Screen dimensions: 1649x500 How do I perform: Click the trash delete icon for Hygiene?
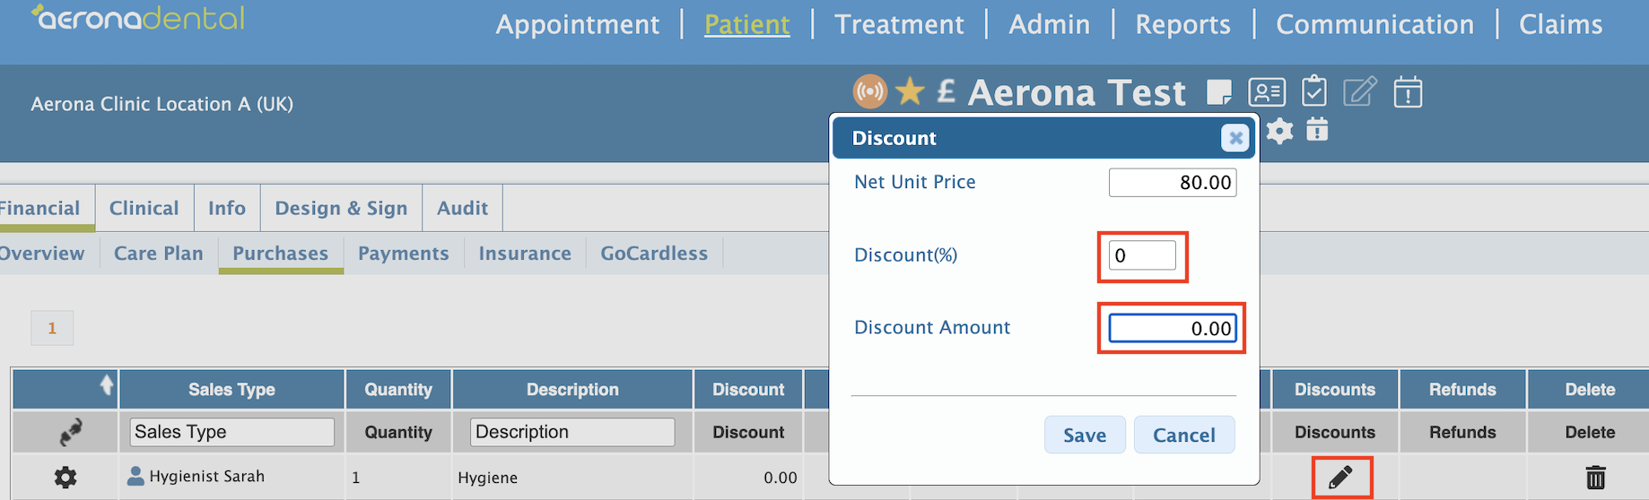[1595, 478]
